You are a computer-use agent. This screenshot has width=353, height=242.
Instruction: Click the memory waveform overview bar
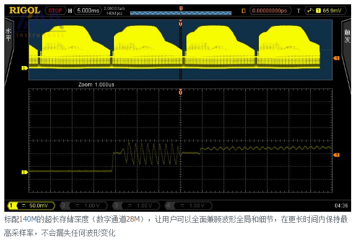pos(181,13)
